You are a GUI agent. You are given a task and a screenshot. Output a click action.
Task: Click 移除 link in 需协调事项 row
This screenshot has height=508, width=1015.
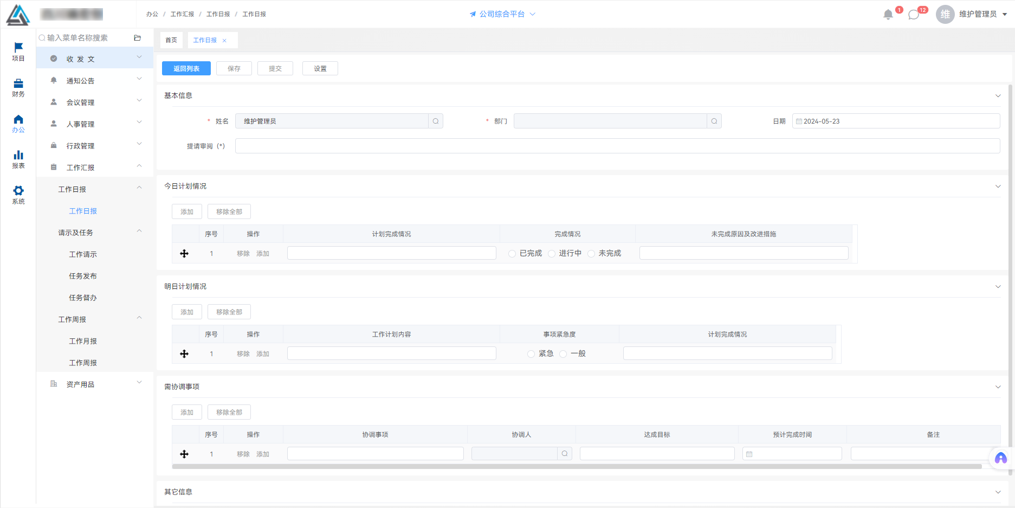pos(243,454)
